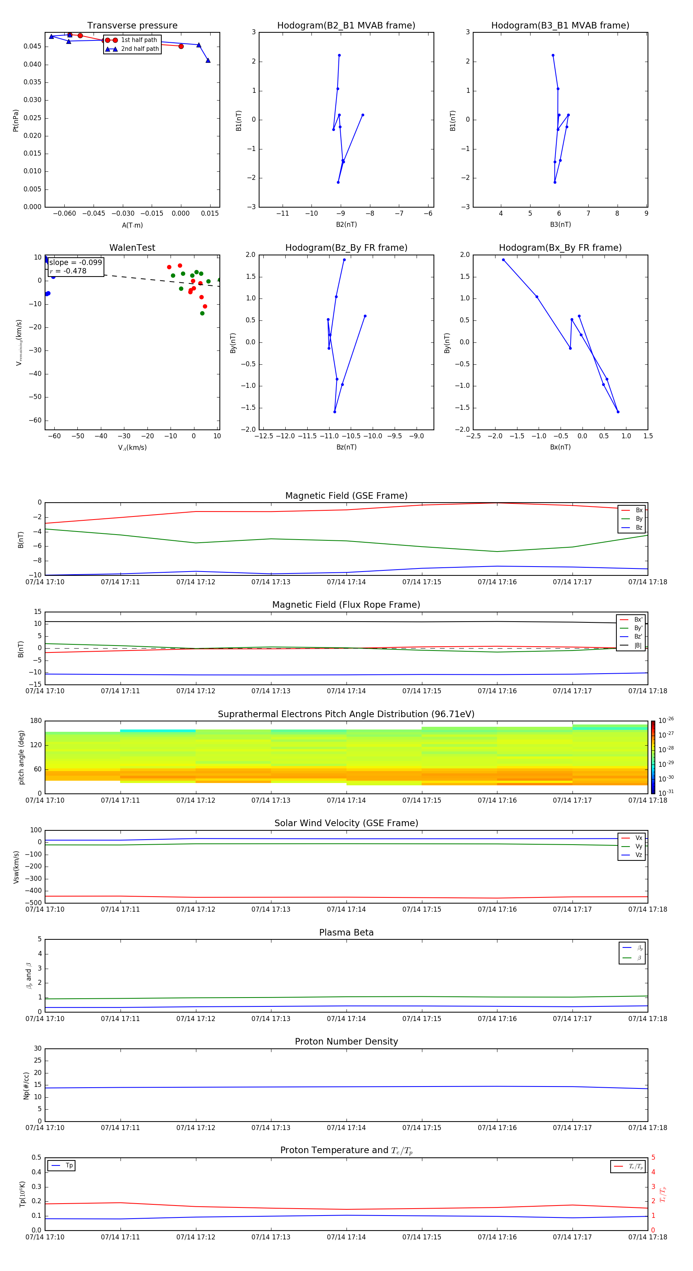This screenshot has width=693, height=1271.
Task: Click "07/14 17:14" tick under Proton Number Density
Action: [346, 1128]
